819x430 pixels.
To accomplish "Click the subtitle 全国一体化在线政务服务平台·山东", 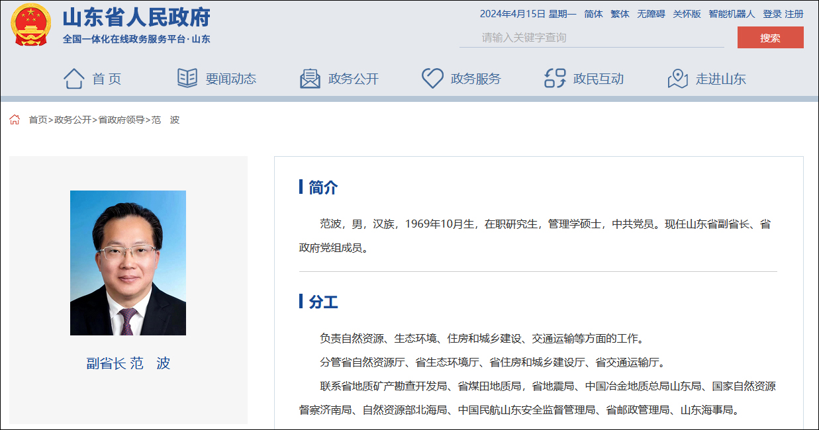I will 136,39.
